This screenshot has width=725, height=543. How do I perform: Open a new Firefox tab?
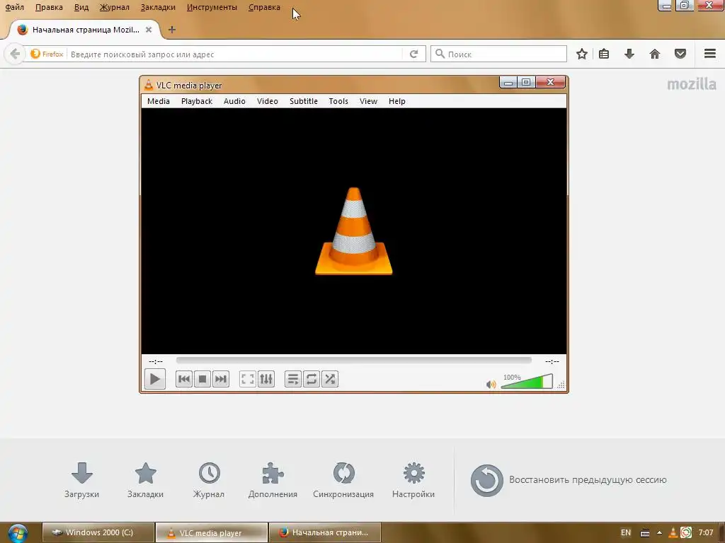171,30
